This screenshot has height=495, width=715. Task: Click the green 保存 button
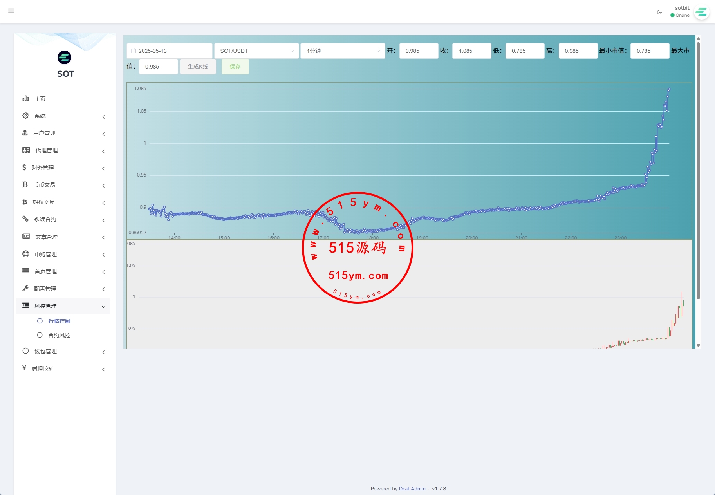click(x=235, y=67)
